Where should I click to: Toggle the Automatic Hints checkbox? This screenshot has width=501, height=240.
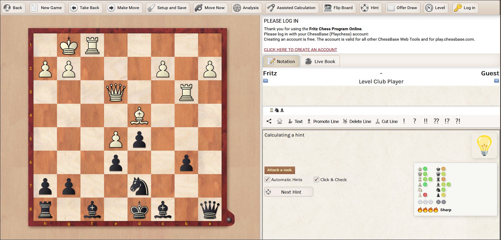click(x=267, y=180)
